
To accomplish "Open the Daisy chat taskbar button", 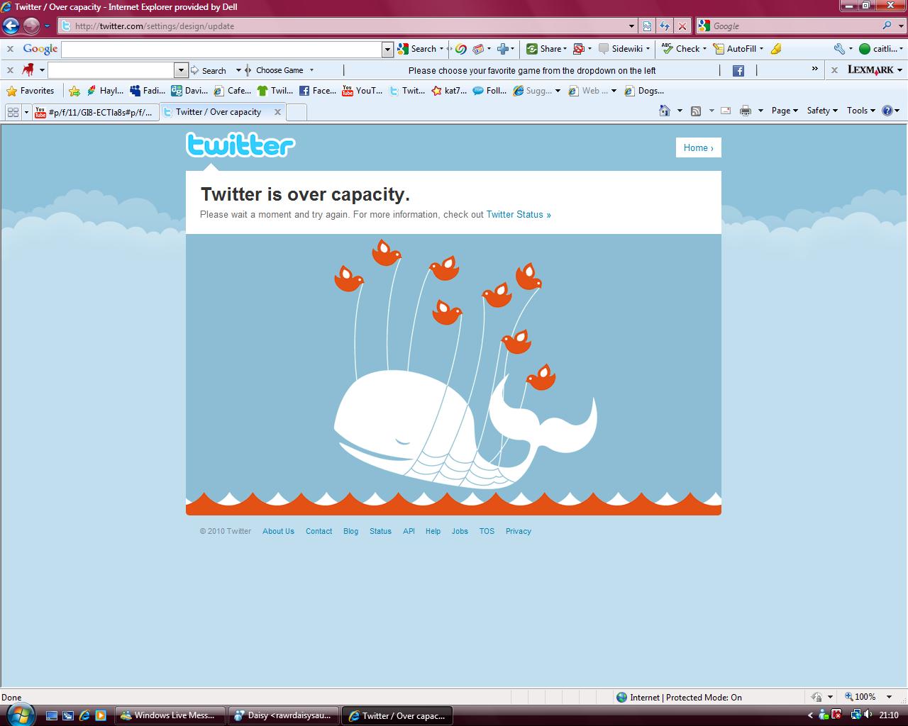I will click(x=283, y=715).
